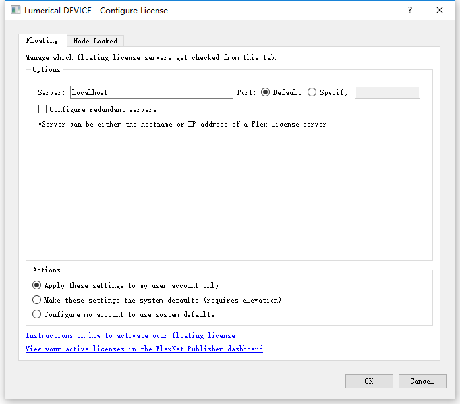This screenshot has height=404, width=460.
Task: Close the Configure License dialog
Action: [439, 11]
